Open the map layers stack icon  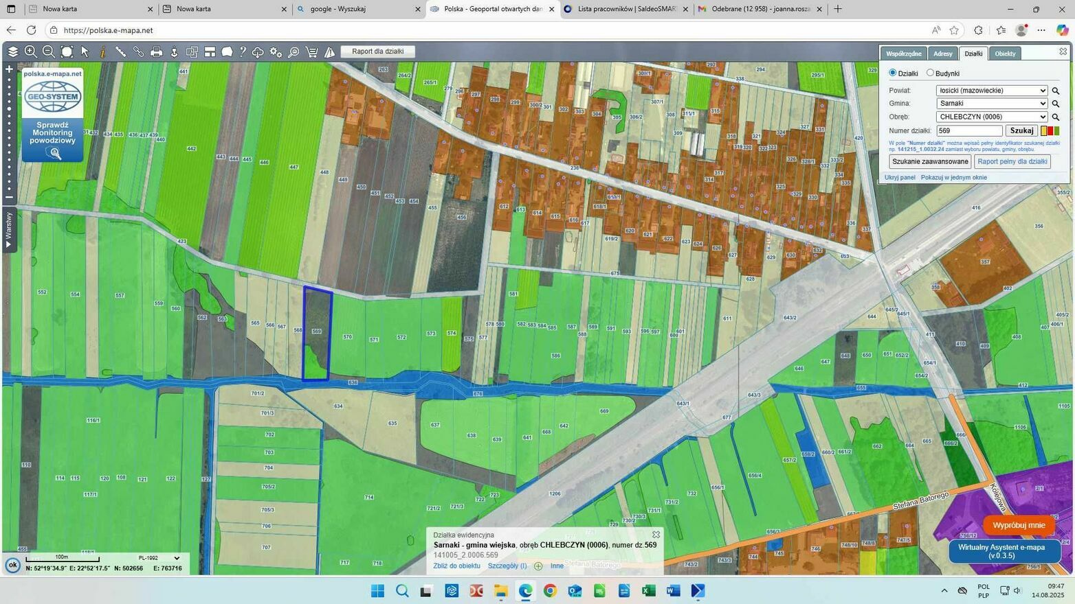[x=13, y=52]
